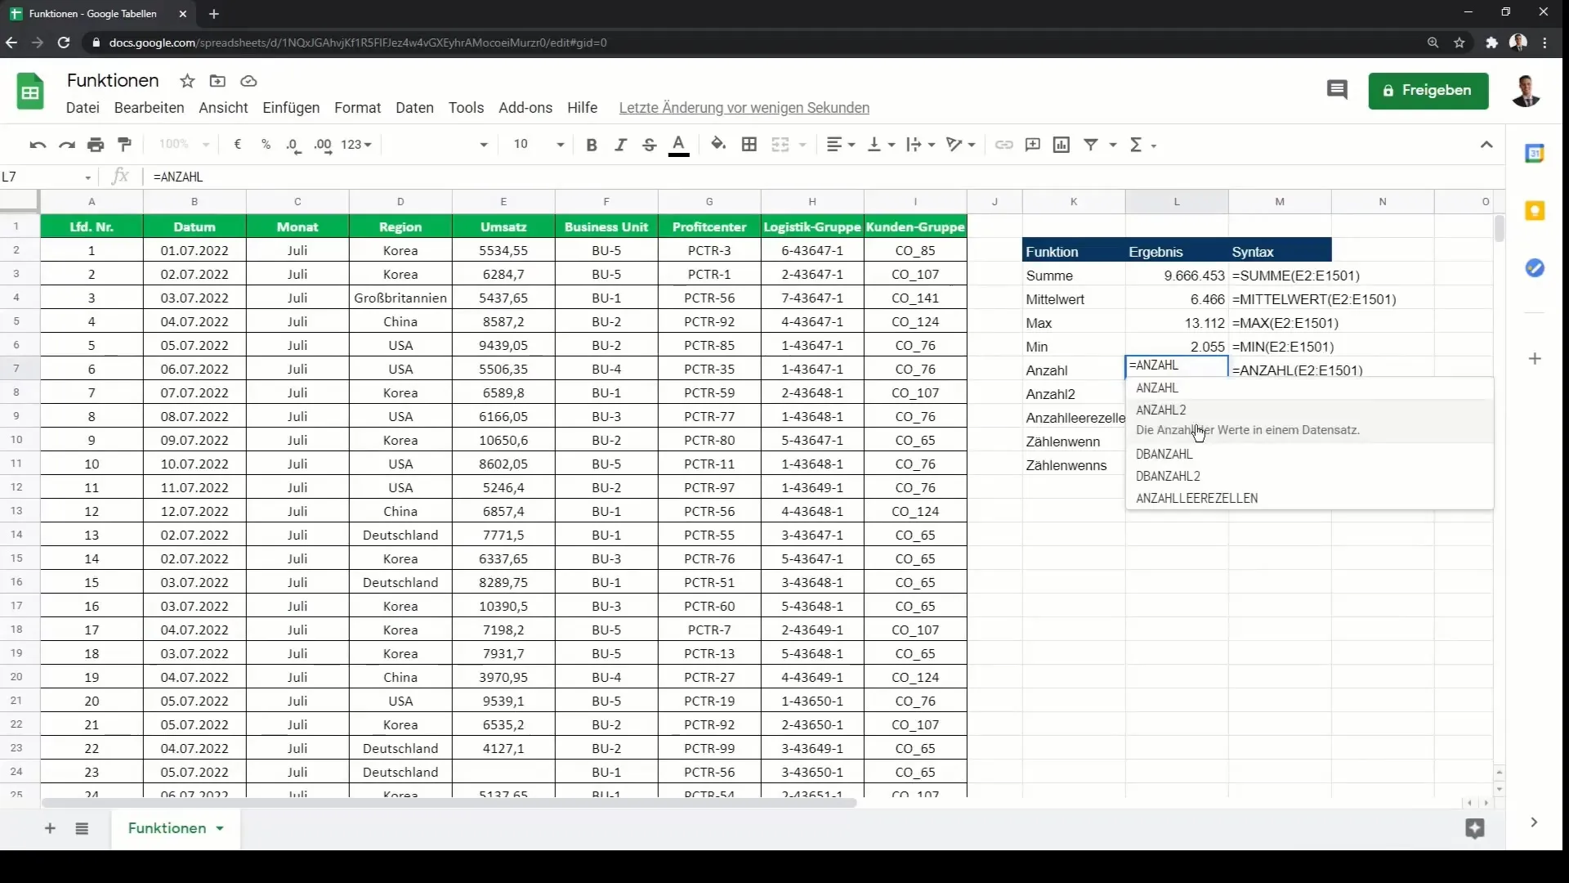Open Letzte Änderung version history link
Viewport: 1569px width, 883px height.
pyautogui.click(x=744, y=108)
